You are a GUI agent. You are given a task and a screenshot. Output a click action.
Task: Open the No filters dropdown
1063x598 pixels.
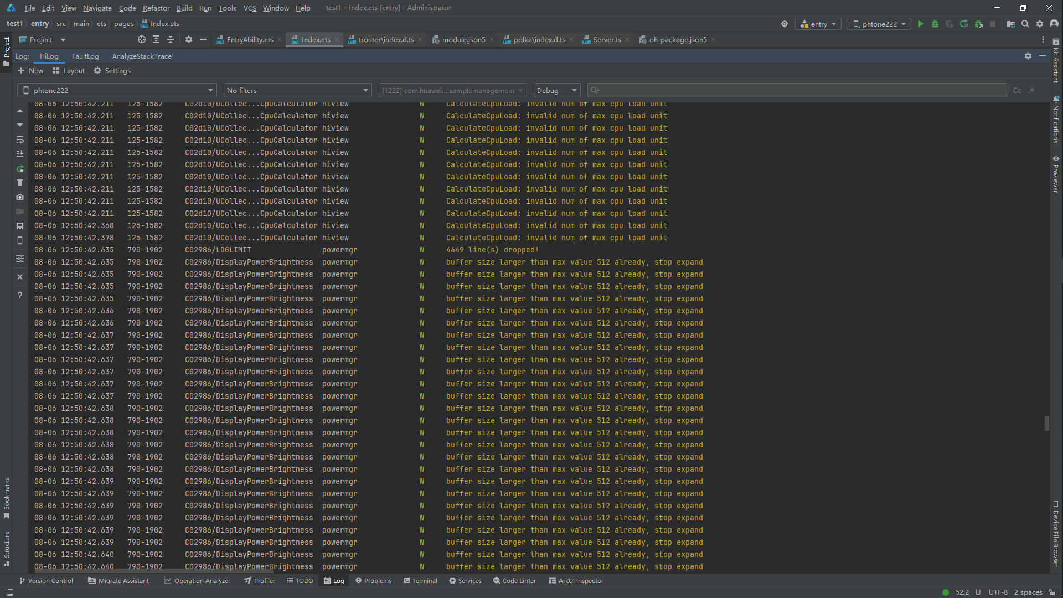tap(297, 90)
